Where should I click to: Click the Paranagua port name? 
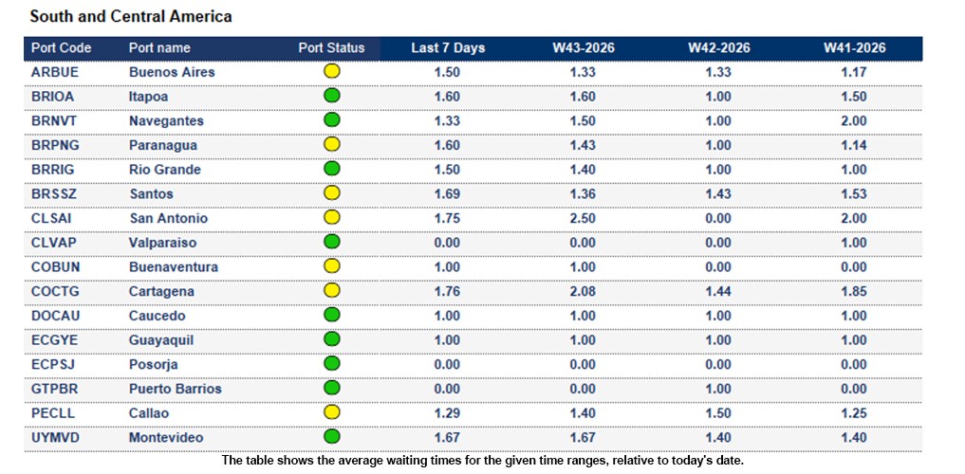click(x=163, y=146)
